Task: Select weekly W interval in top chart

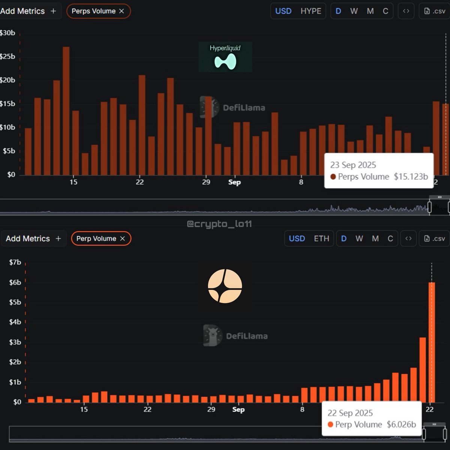Action: coord(354,11)
